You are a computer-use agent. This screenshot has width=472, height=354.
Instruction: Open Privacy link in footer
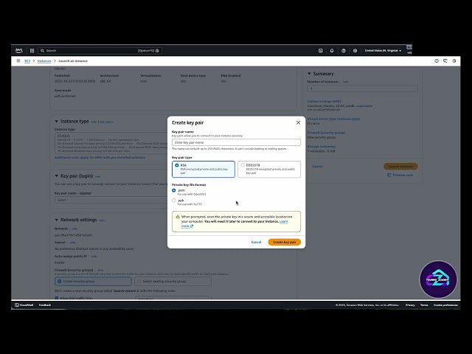(410, 305)
